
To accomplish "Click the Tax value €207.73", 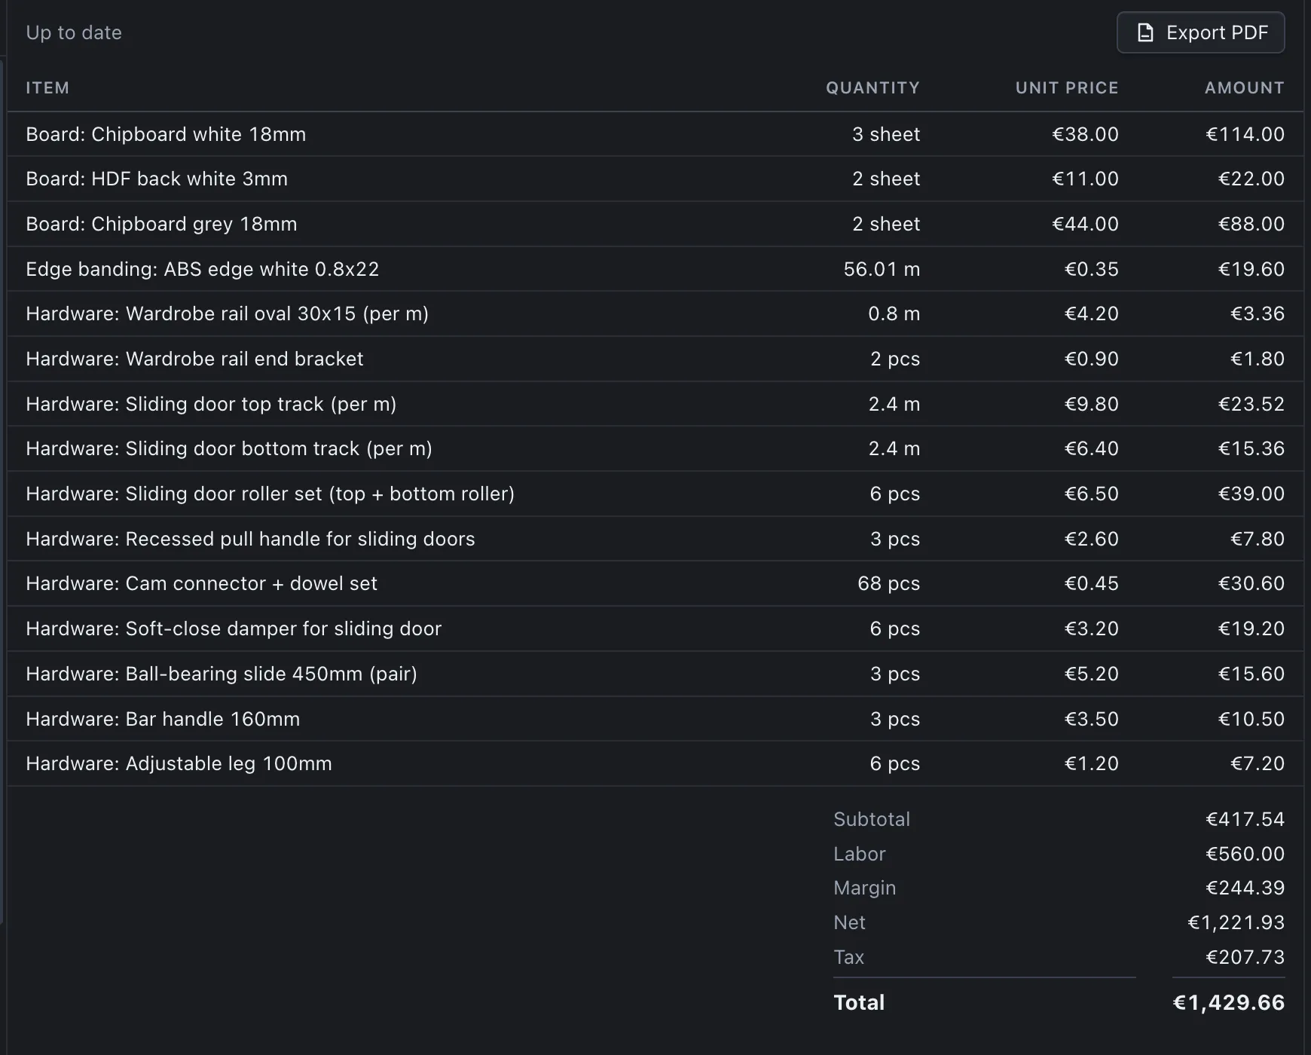I will (x=1245, y=957).
